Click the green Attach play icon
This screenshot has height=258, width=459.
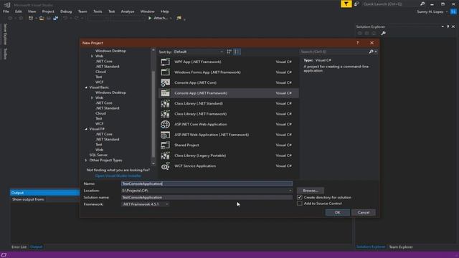pyautogui.click(x=150, y=18)
